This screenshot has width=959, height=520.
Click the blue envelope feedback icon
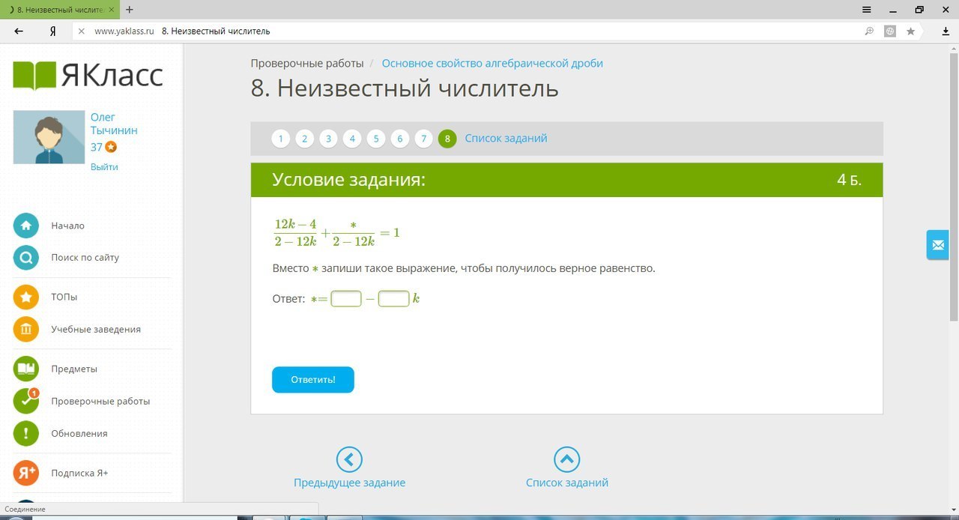pos(937,245)
